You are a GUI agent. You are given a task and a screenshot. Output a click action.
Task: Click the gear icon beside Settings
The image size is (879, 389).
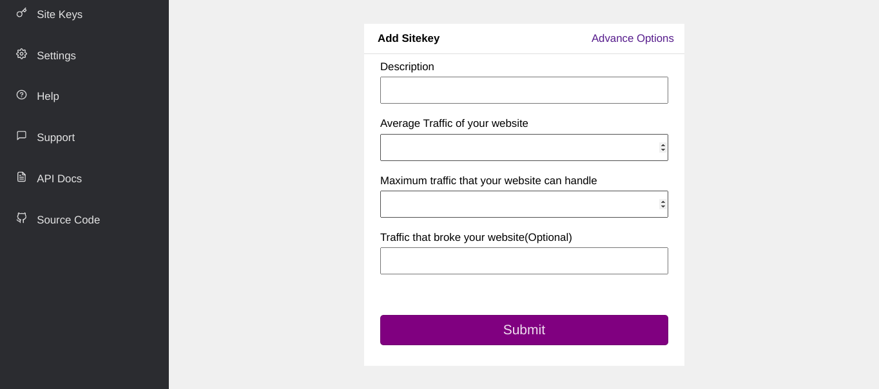(21, 54)
